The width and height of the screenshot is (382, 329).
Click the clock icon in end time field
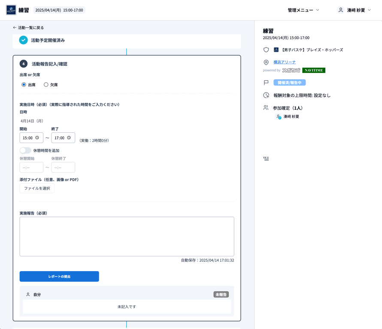click(x=69, y=138)
